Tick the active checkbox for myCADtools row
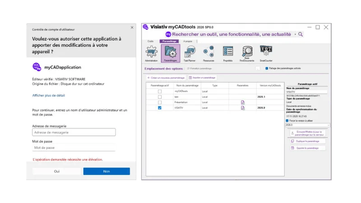This screenshot has width=361, height=203. 160,92
